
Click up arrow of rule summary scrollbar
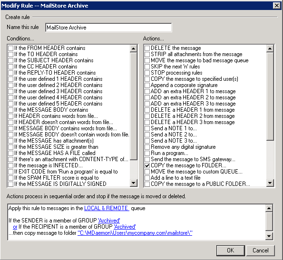click(269, 208)
